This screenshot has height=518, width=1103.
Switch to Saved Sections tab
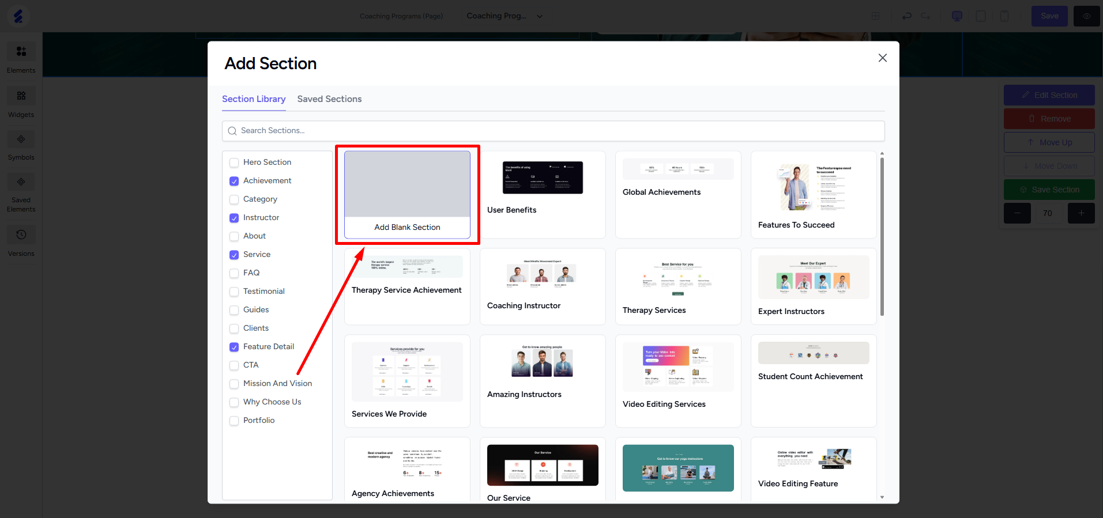329,99
